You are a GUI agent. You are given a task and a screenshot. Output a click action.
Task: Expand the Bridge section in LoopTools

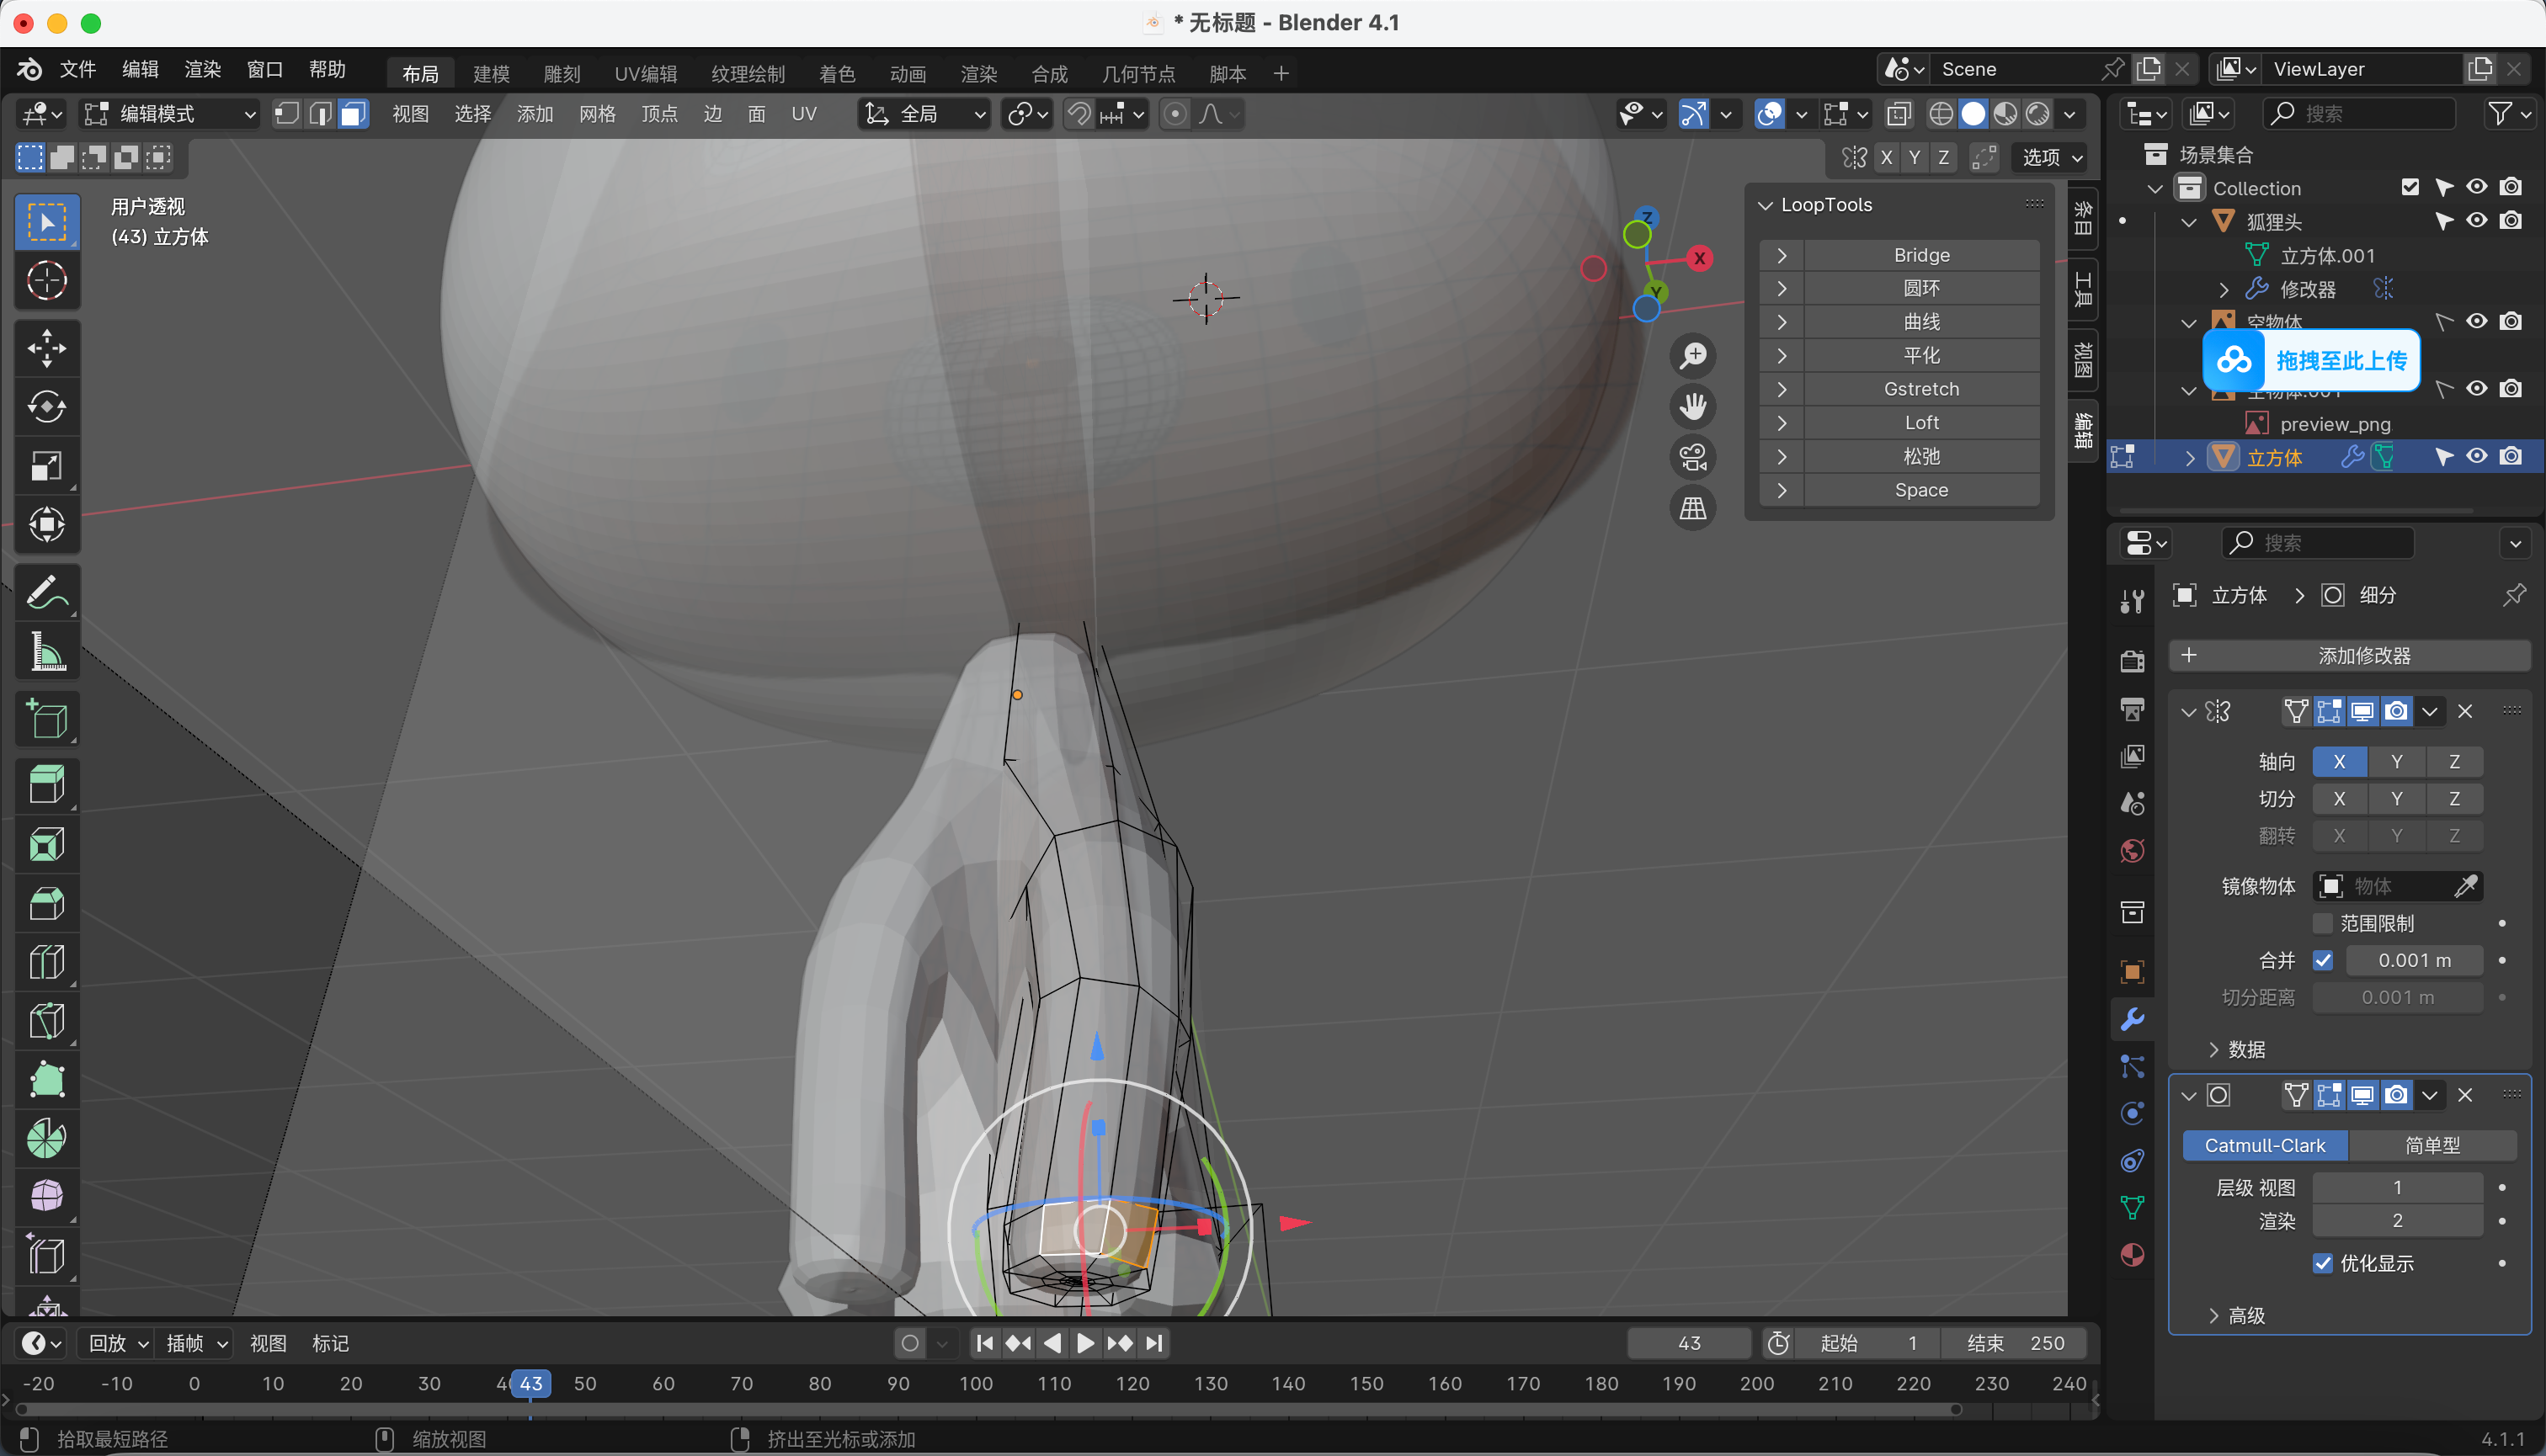click(x=1782, y=255)
